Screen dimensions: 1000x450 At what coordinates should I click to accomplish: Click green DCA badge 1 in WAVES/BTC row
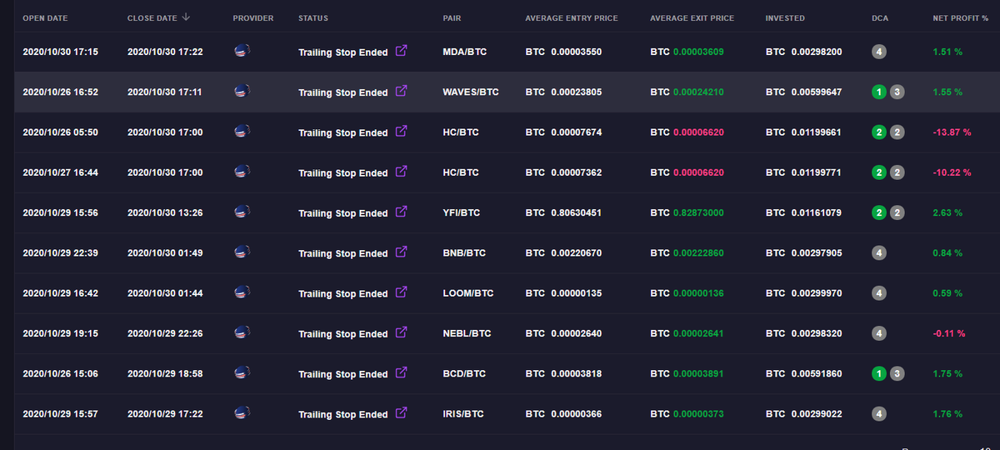point(879,92)
